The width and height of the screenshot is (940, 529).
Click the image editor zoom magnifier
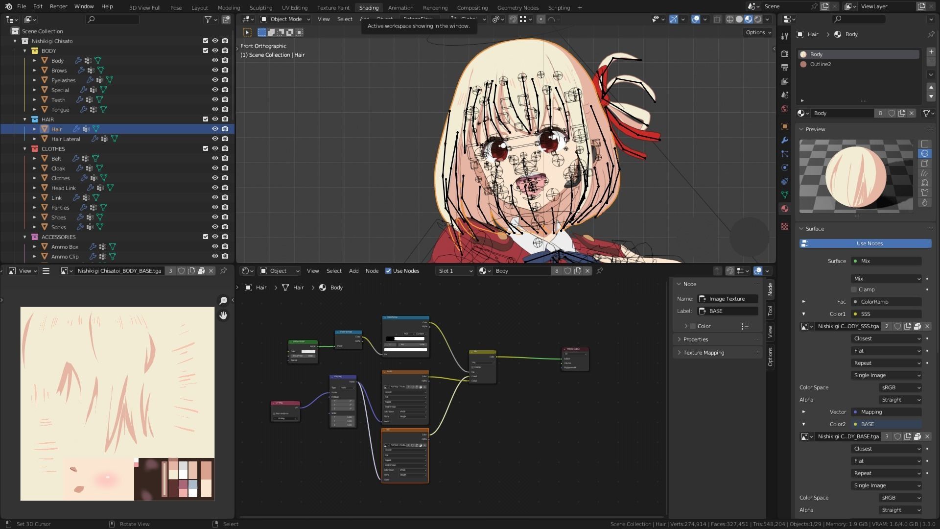click(x=223, y=300)
